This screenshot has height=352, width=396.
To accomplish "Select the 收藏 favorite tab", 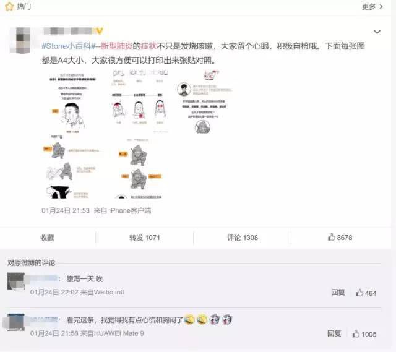I will pyautogui.click(x=47, y=238).
